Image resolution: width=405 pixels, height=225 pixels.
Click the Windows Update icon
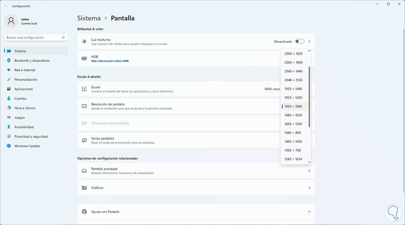point(9,146)
